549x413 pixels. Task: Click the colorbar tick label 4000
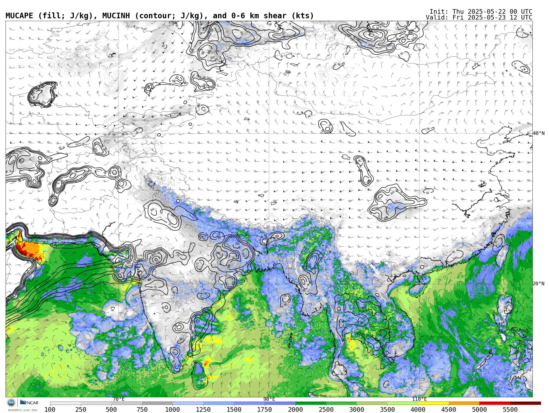(418, 409)
